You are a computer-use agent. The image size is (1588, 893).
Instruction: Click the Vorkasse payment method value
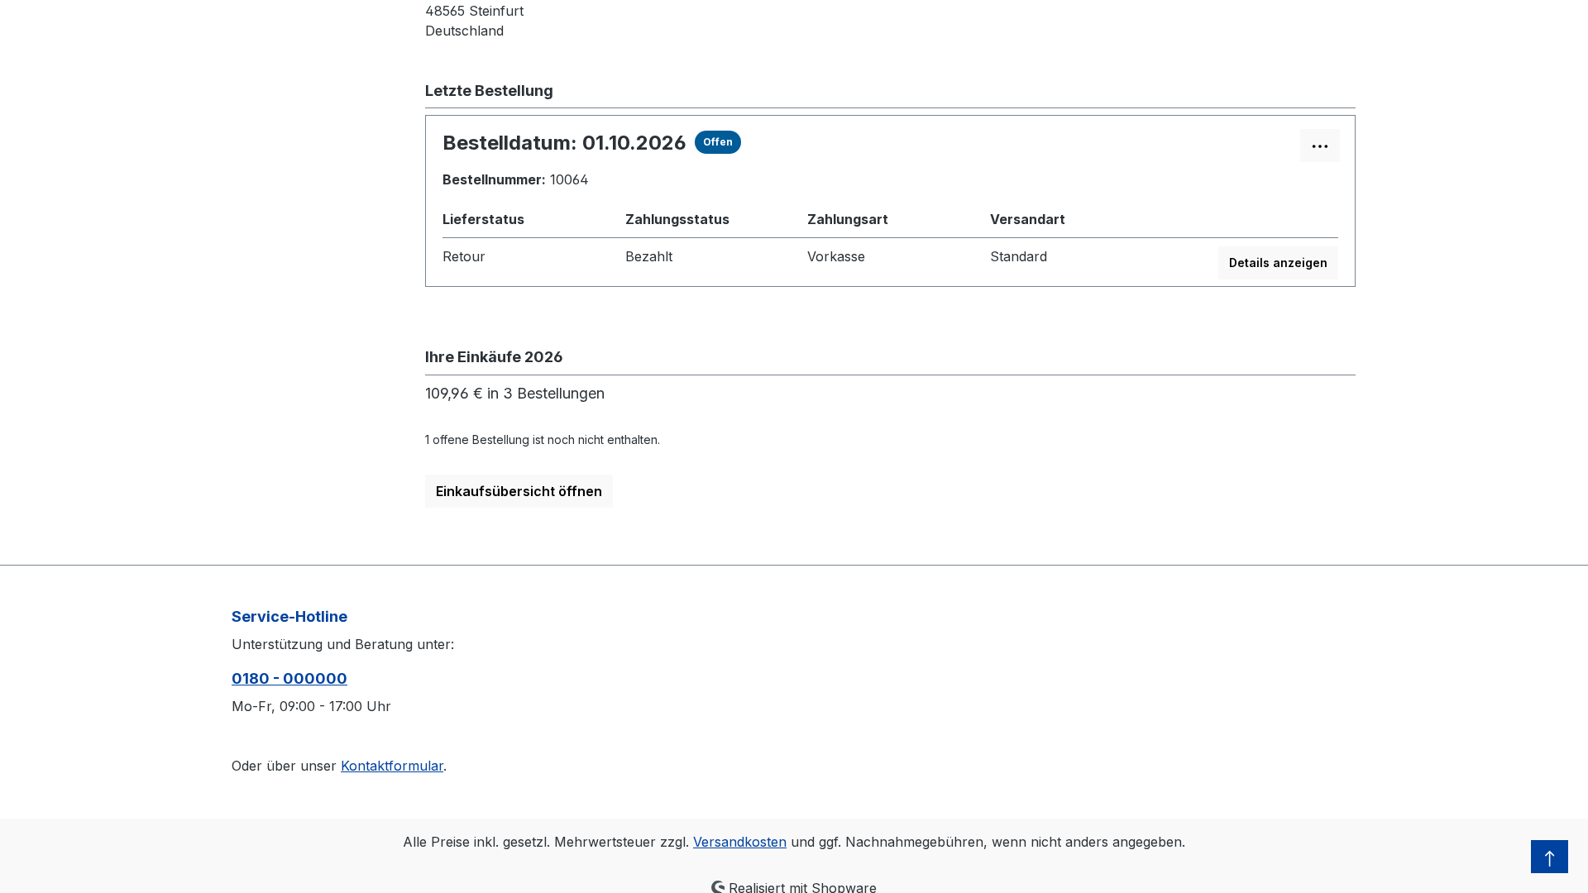click(x=836, y=256)
